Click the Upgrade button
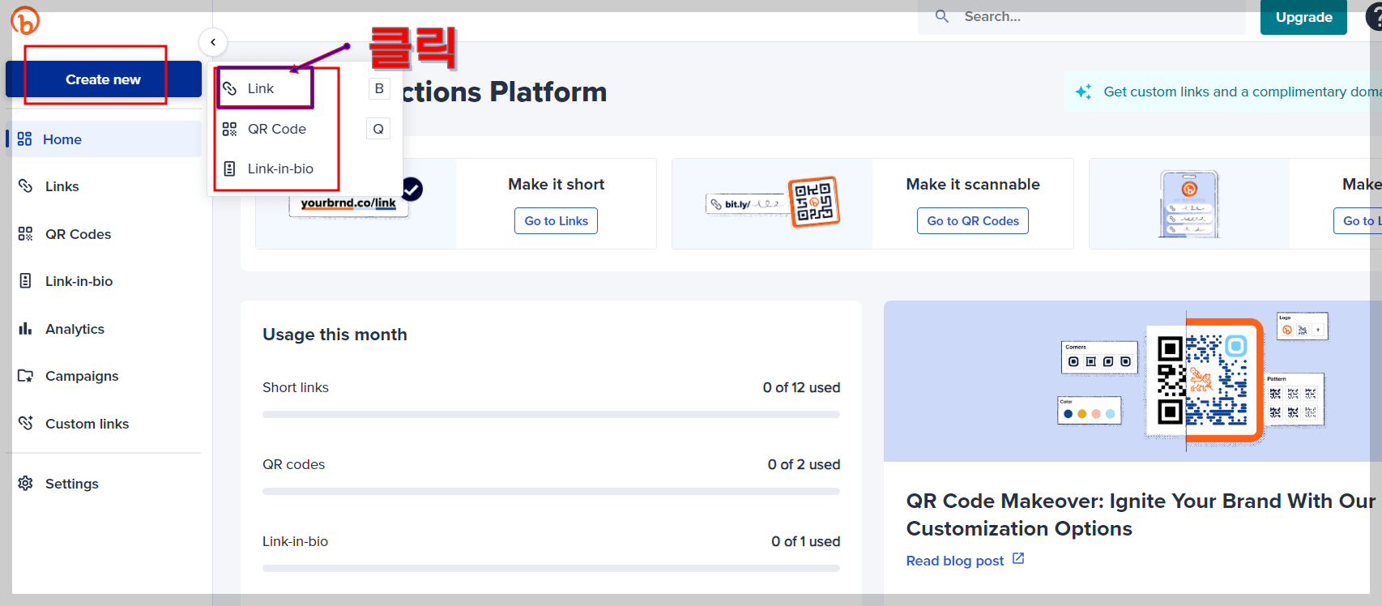 click(1303, 17)
